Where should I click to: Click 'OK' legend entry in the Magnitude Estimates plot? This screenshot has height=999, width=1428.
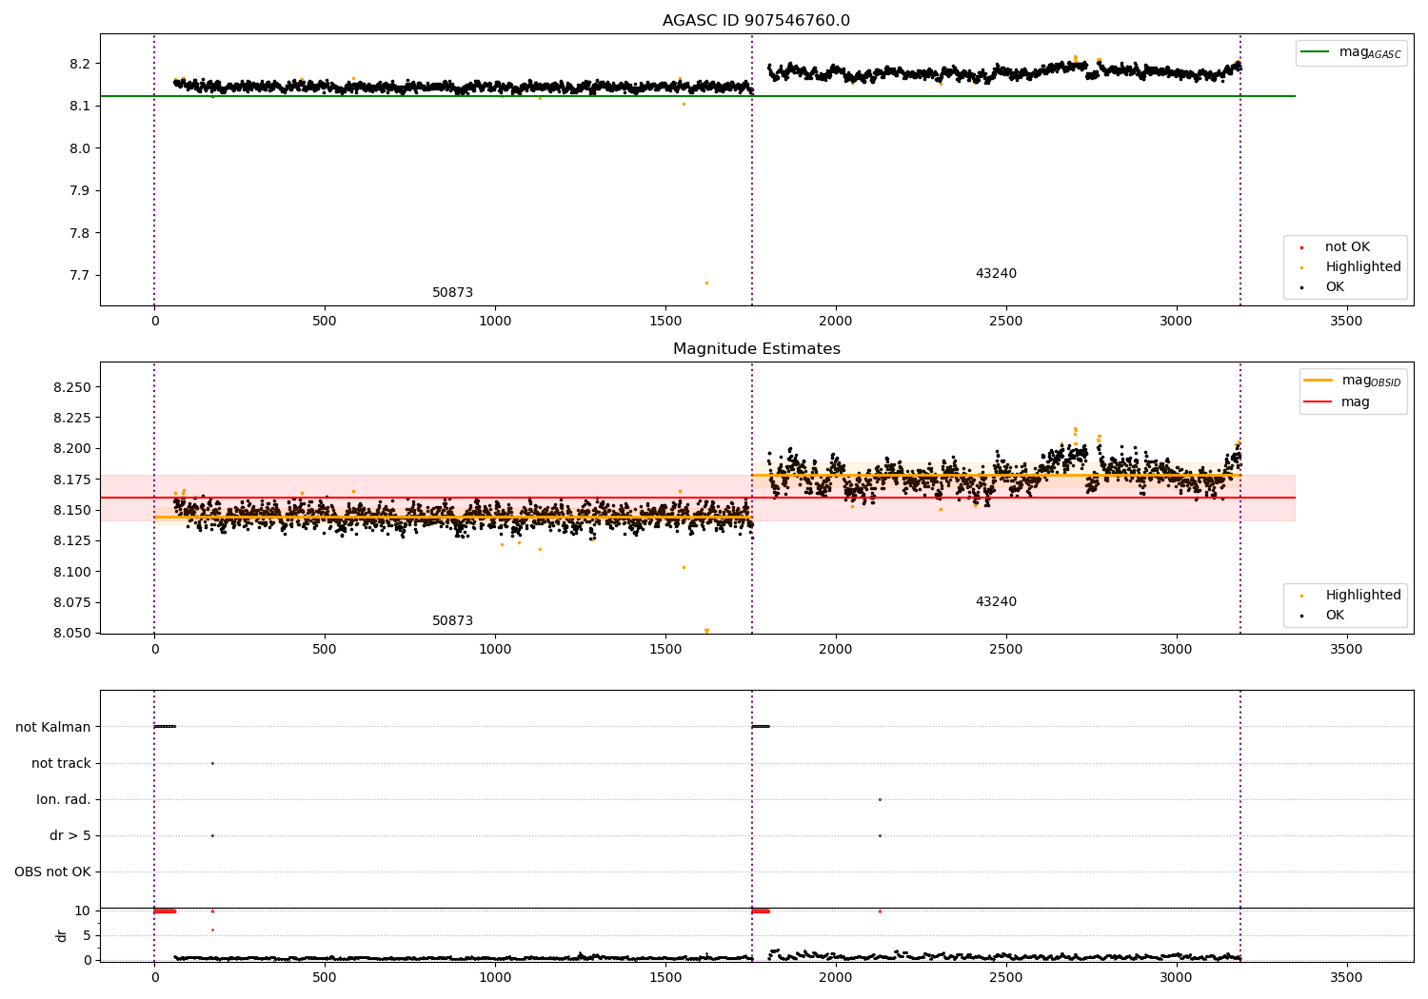[1323, 616]
